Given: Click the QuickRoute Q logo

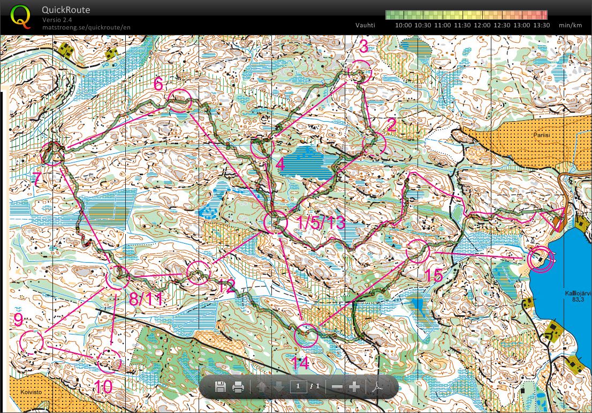Looking at the screenshot, I should [x=20, y=17].
